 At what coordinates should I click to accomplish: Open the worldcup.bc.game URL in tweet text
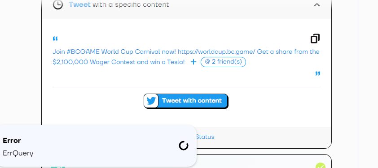pos(216,52)
